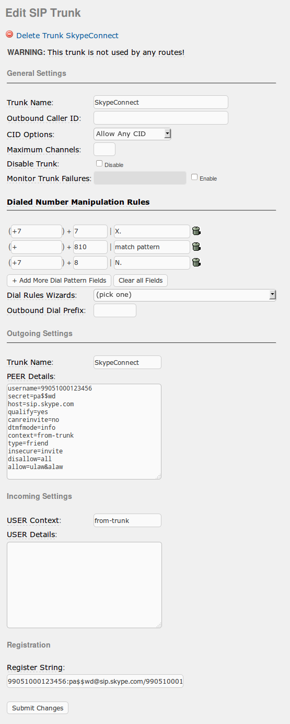Open the CID Options dropdown
290x724 pixels.
(133, 134)
